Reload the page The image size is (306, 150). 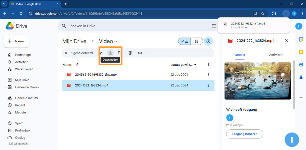[21, 14]
